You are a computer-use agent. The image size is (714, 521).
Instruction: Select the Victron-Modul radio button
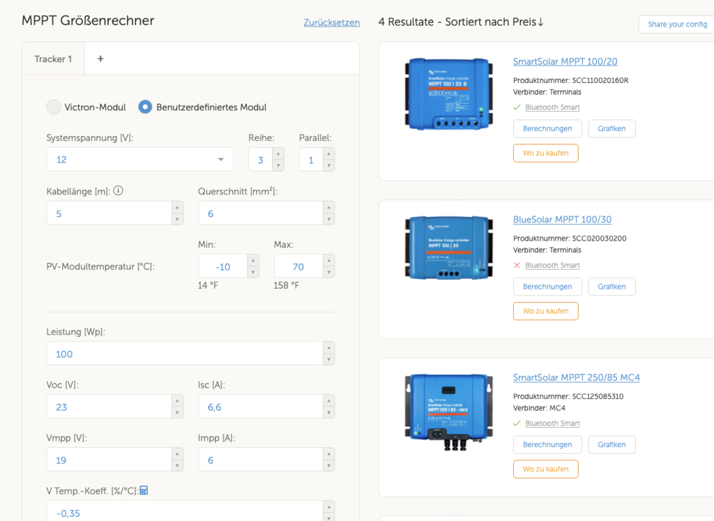(x=54, y=107)
